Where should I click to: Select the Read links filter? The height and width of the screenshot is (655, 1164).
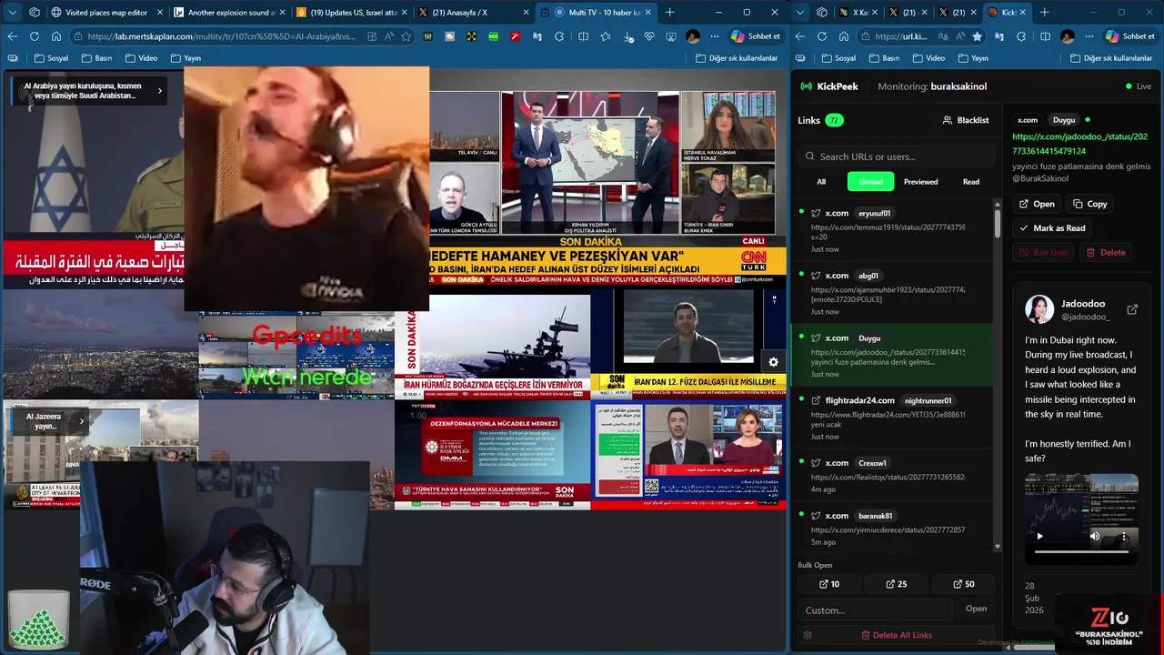[971, 182]
